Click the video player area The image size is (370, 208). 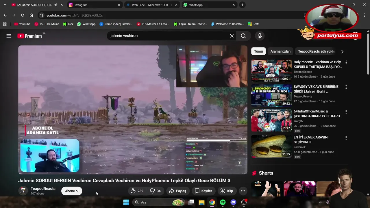pyautogui.click(x=133, y=110)
